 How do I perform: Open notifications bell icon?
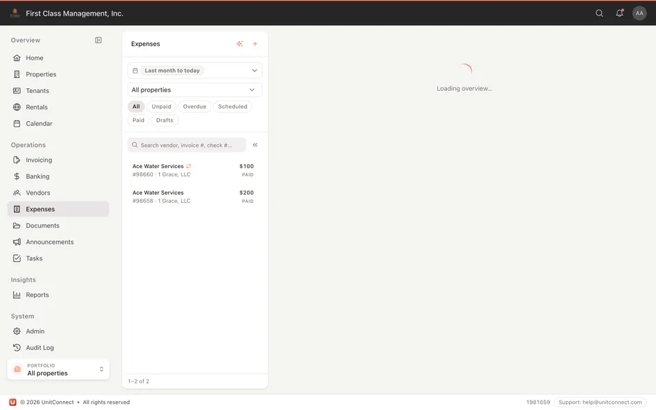click(x=620, y=14)
